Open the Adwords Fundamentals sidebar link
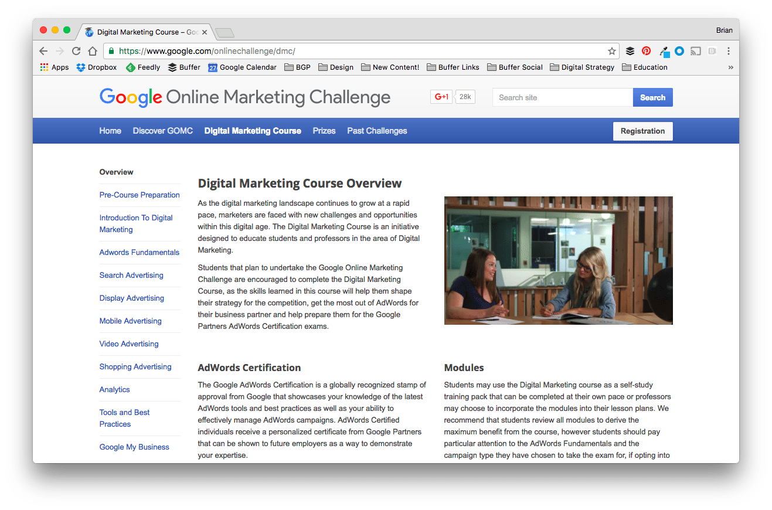The width and height of the screenshot is (772, 510). click(x=139, y=252)
